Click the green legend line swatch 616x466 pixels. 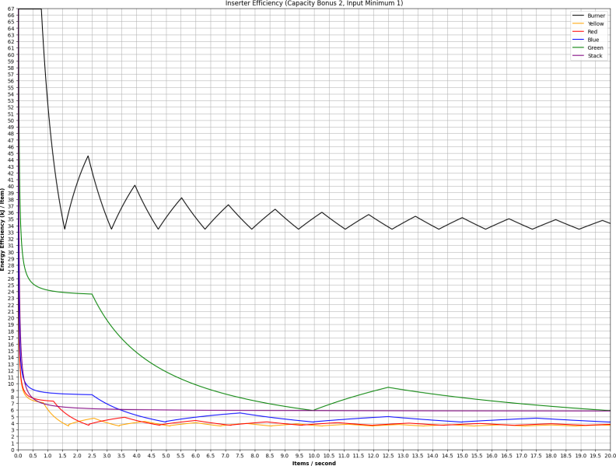point(579,47)
